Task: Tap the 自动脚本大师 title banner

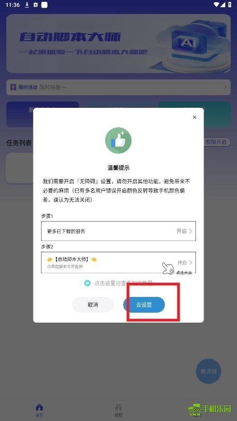Action: click(x=118, y=43)
